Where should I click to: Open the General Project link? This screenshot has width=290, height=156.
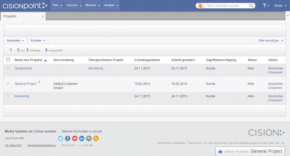click(26, 84)
